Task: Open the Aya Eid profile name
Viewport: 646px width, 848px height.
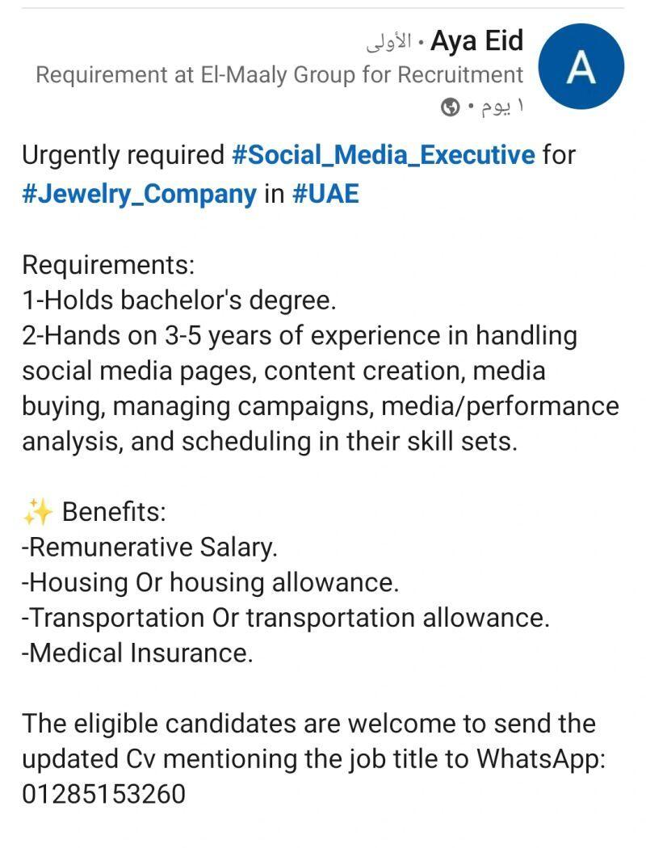Action: coord(476,40)
